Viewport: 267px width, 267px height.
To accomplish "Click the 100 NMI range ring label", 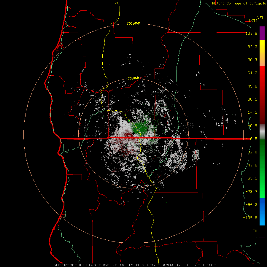I will point(133,23).
